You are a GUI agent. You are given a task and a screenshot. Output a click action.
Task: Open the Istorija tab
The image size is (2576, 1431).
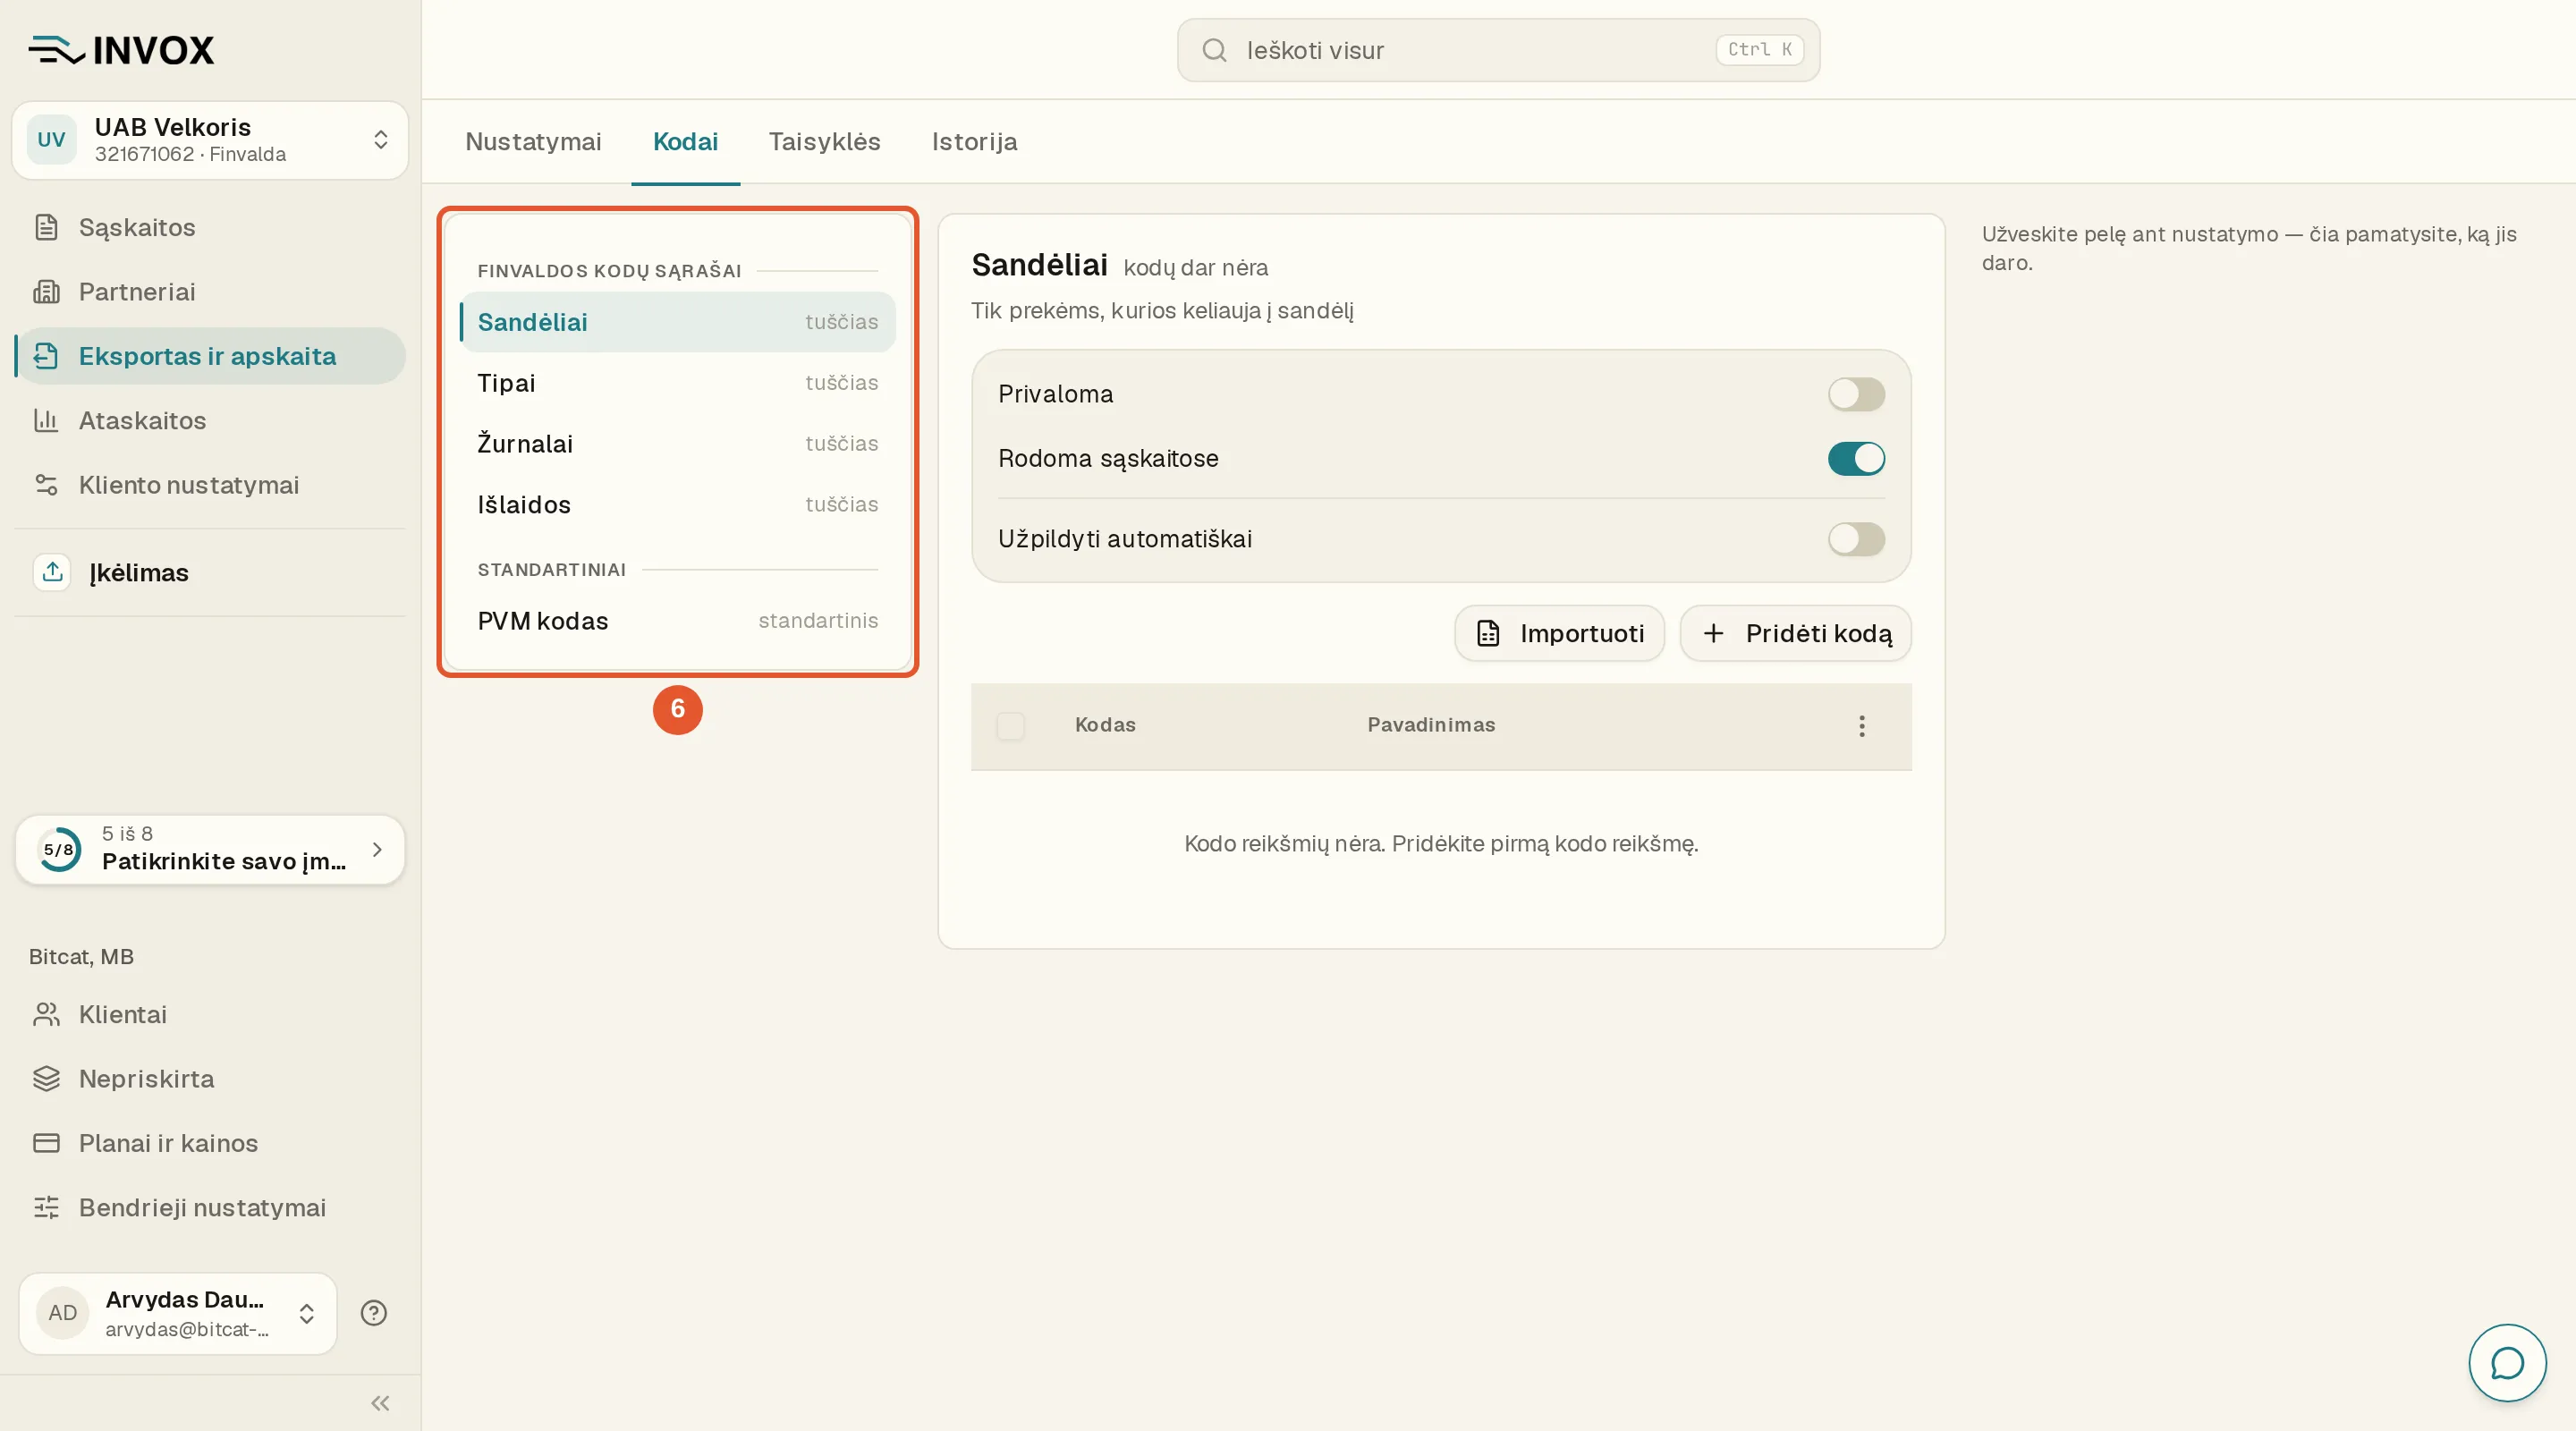coord(974,142)
